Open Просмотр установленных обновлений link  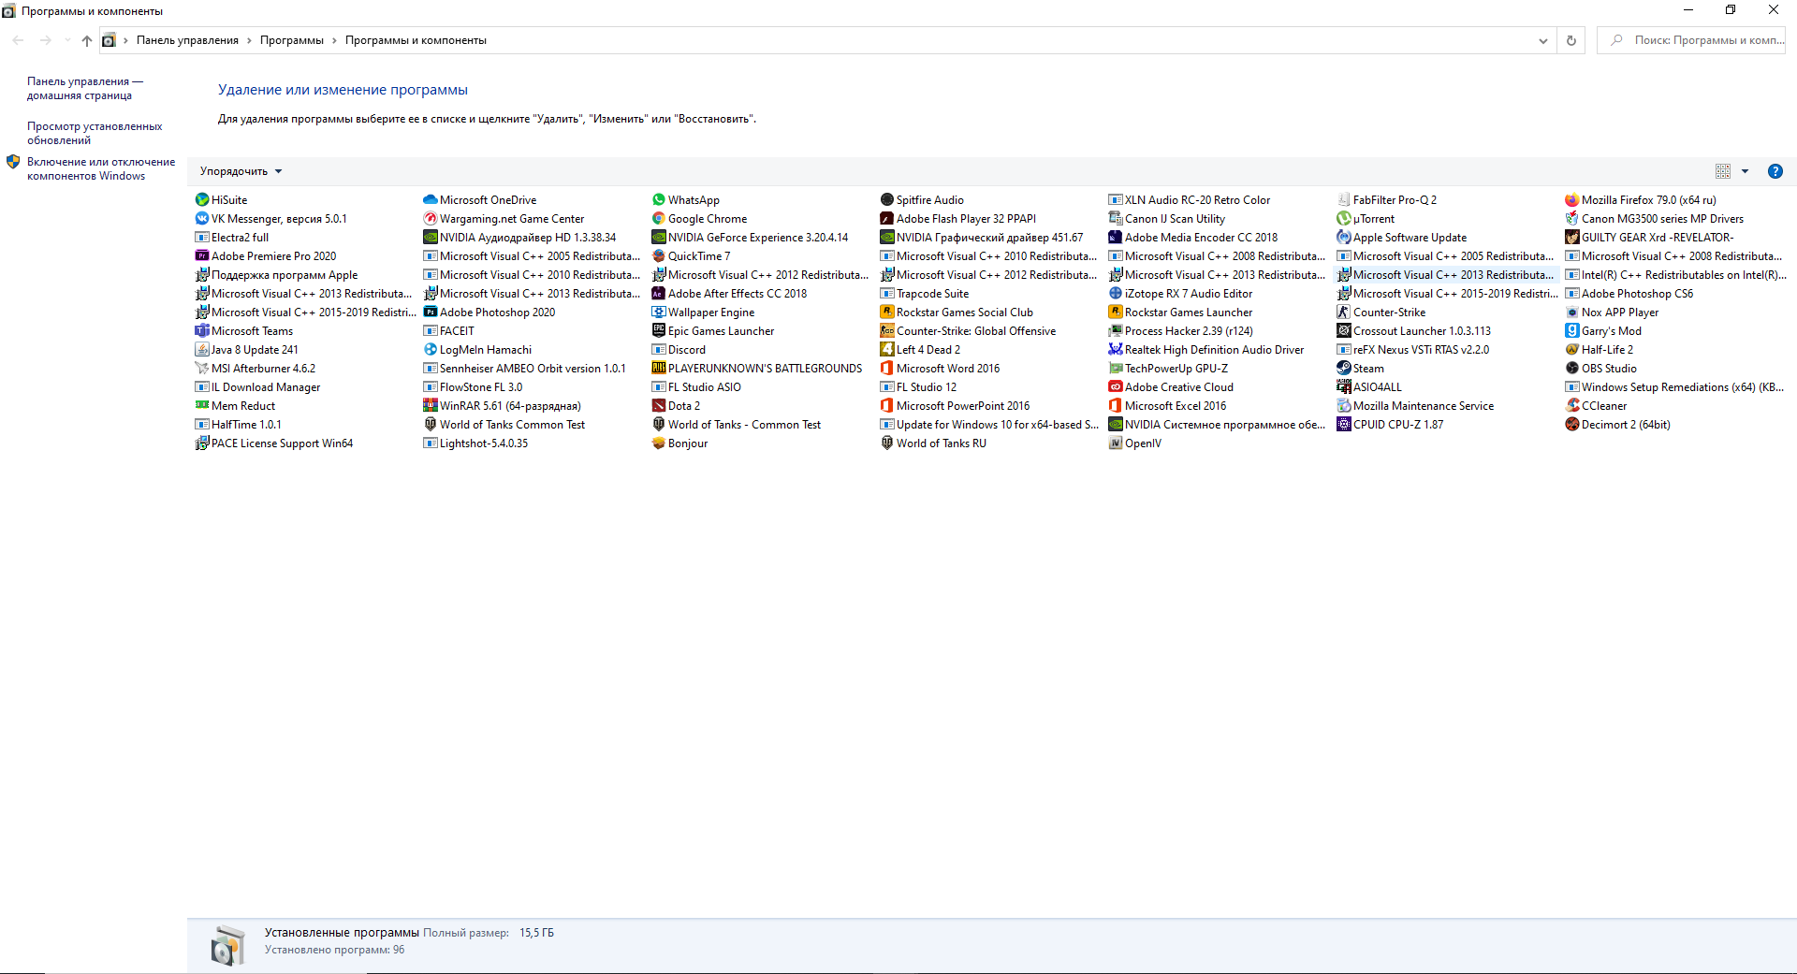[95, 133]
